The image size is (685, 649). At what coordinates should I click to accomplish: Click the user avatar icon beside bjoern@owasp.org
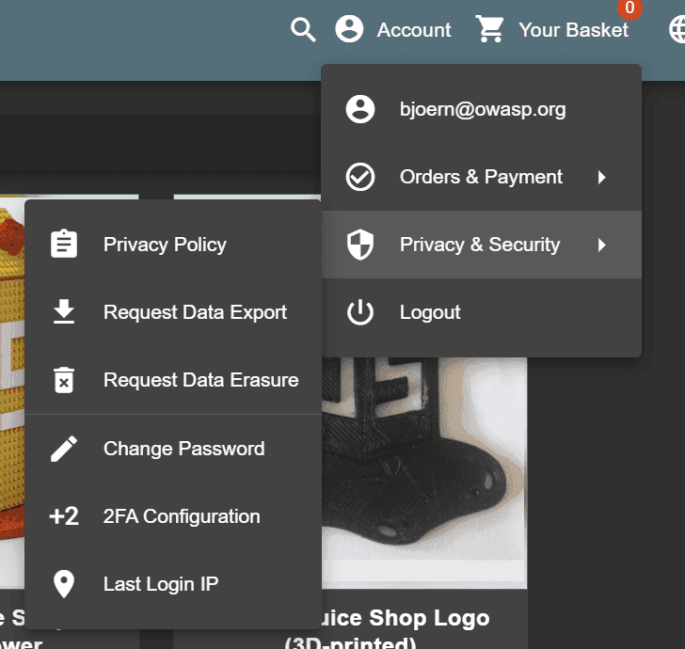pyautogui.click(x=360, y=109)
